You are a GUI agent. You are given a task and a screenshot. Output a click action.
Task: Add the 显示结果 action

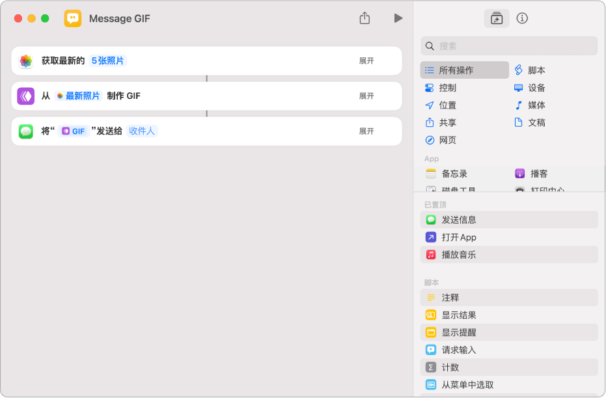point(509,315)
